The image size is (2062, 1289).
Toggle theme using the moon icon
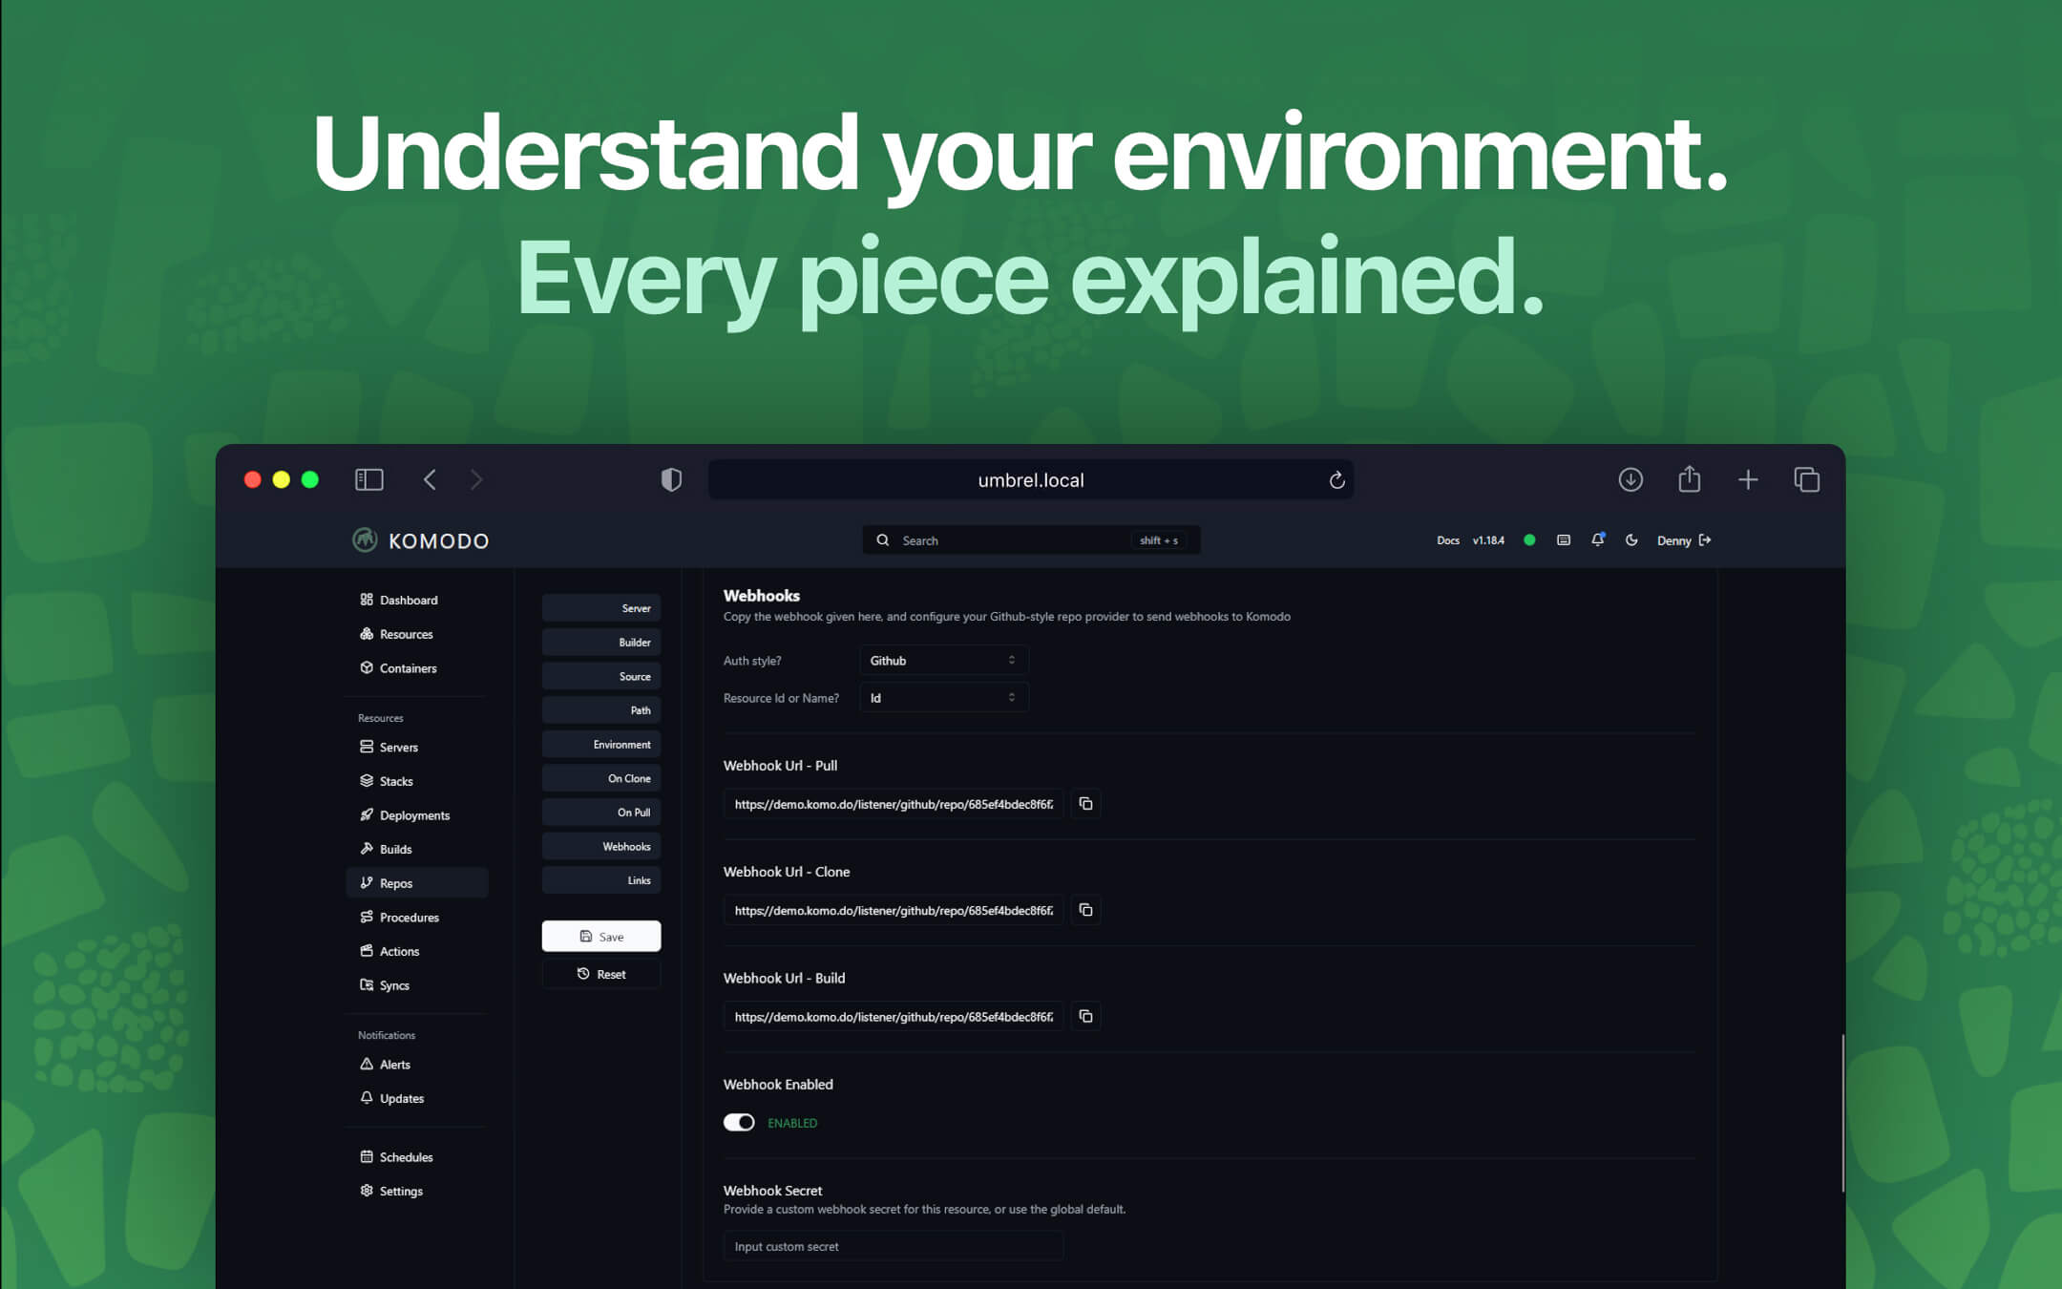pos(1631,539)
